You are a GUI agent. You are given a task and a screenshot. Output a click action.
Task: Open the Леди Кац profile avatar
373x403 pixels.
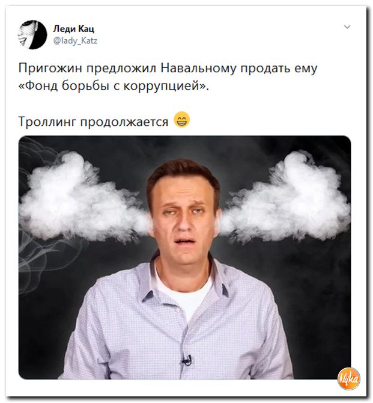pyautogui.click(x=32, y=35)
